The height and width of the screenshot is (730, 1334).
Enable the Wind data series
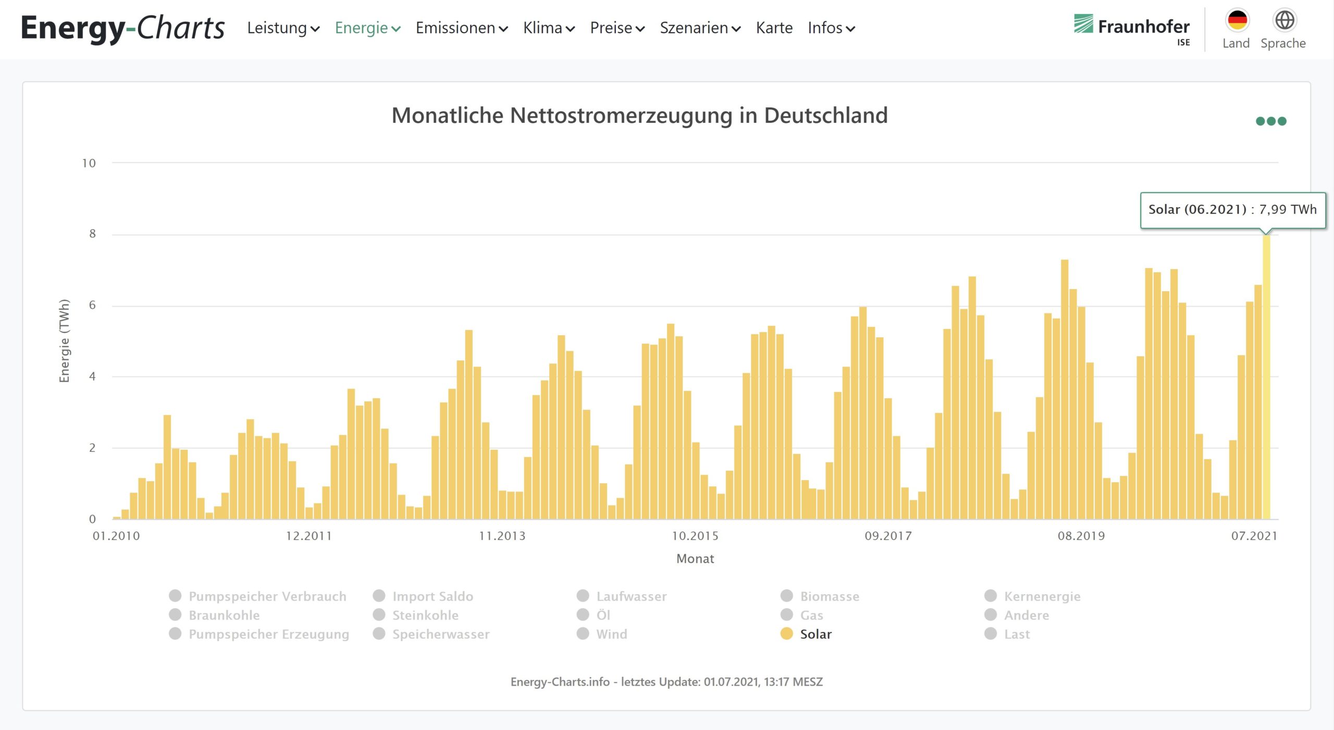click(611, 634)
